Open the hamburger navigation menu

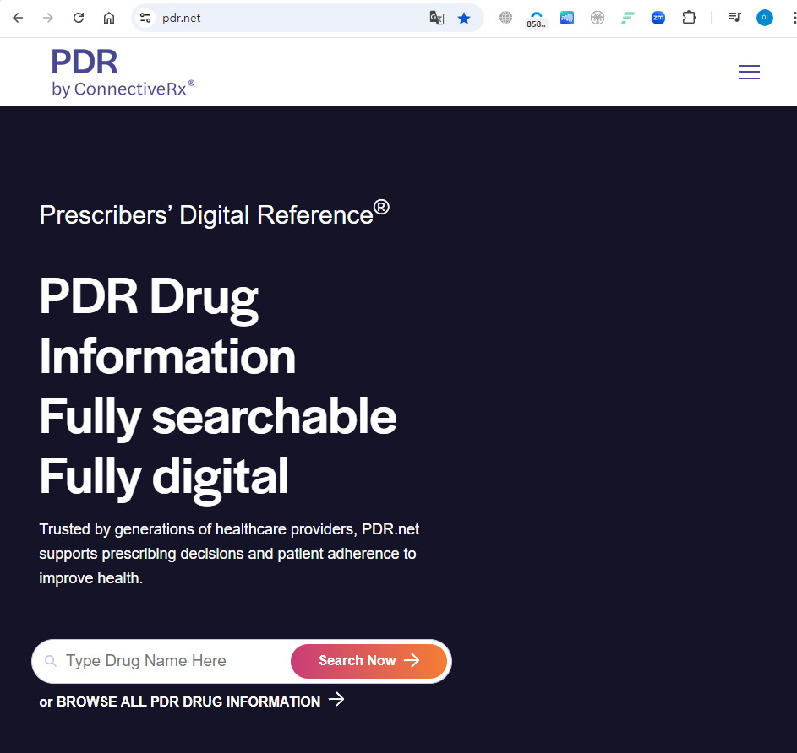[749, 72]
